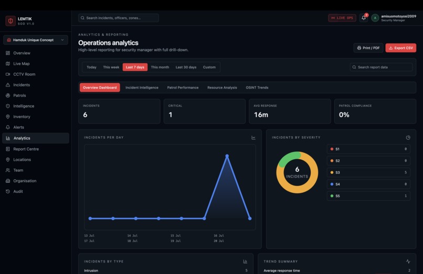Click the Audit history icon
Viewport: 423px width, 274px height.
(8, 191)
